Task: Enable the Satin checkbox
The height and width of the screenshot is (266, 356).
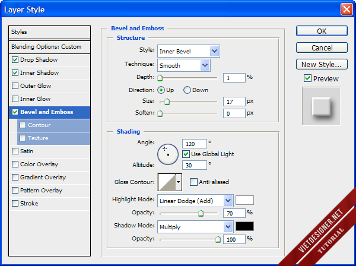Action: [x=15, y=151]
